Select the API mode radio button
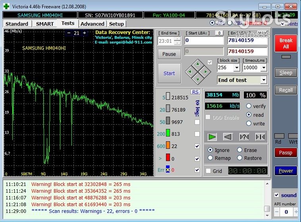301x222 pixels. point(212,23)
